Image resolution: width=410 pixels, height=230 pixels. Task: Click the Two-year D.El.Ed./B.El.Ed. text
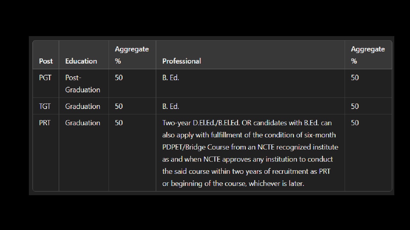201,123
